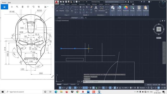Toggle Clean Screen in the status bar

coord(162,88)
